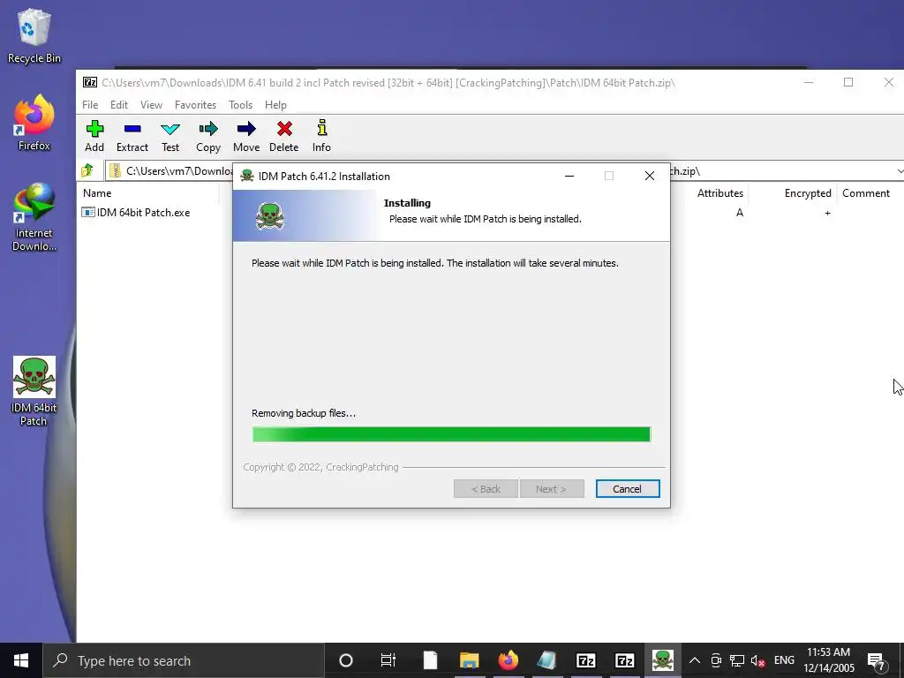Click the Add toolbar icon in 7-Zip
Viewport: 904px width, 678px height.
[x=94, y=136]
